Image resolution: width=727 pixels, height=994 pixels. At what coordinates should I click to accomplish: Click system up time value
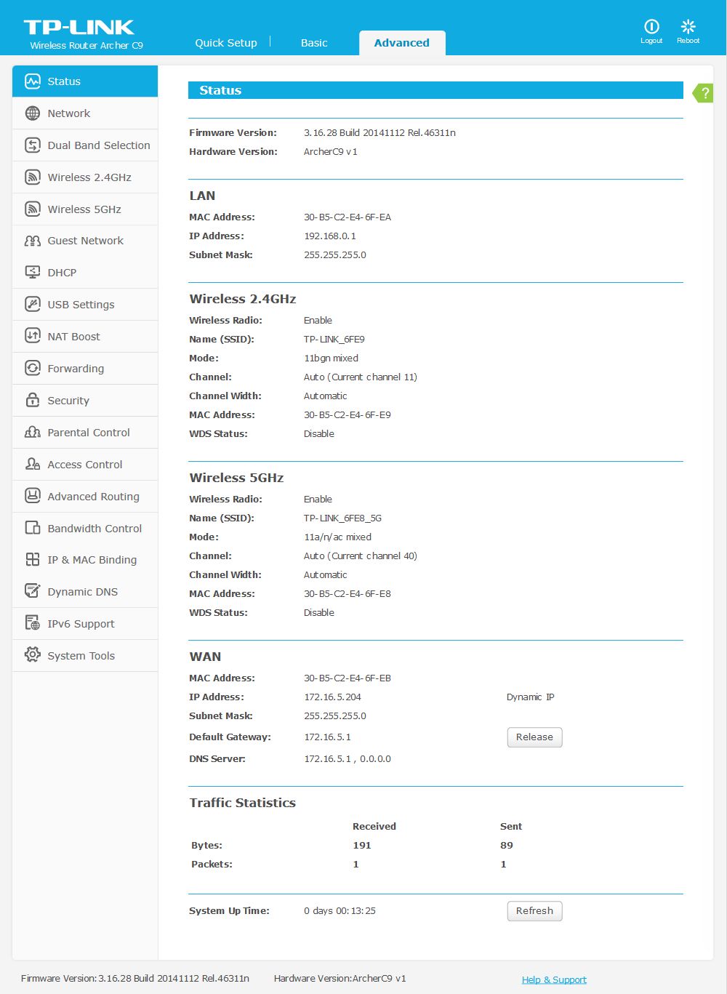tap(340, 911)
